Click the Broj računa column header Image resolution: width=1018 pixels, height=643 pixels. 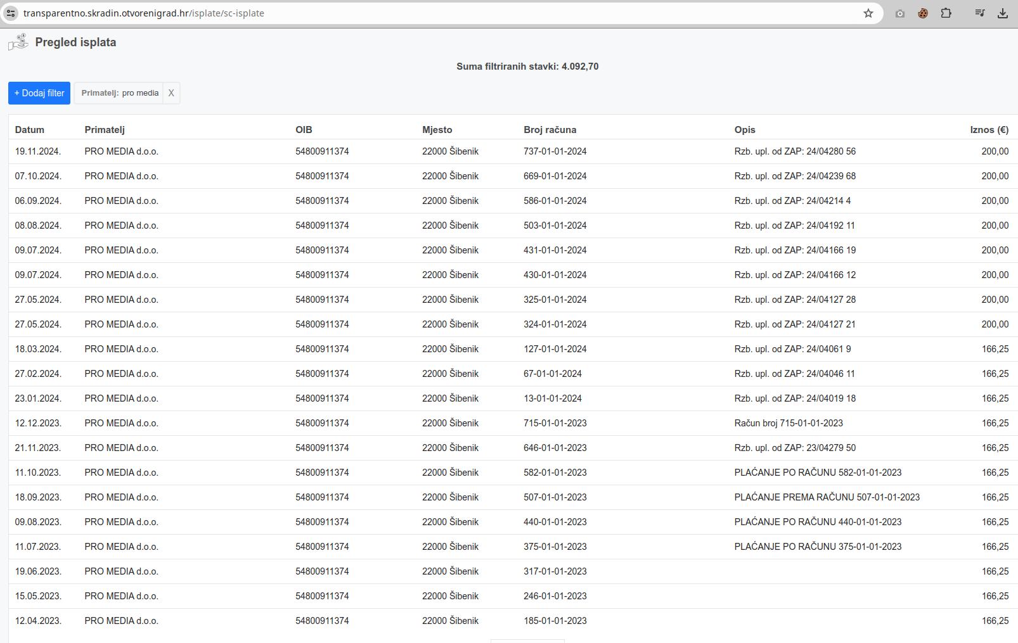pos(550,130)
